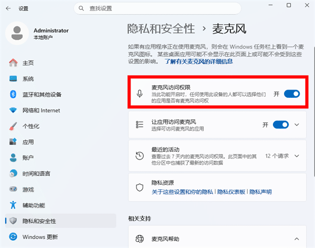315x248 pixels.
Task: Click 隐私和安全性 breadcrumb in page title
Action: pyautogui.click(x=161, y=28)
